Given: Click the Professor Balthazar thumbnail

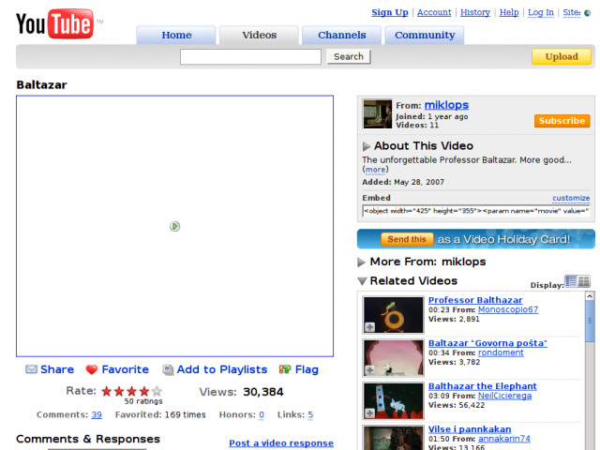Looking at the screenshot, I should (x=394, y=315).
